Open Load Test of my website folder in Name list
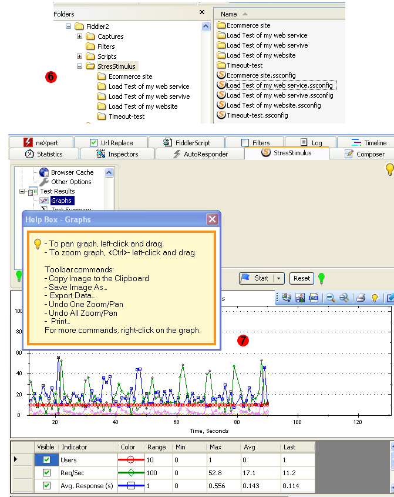The width and height of the screenshot is (394, 497). click(257, 55)
